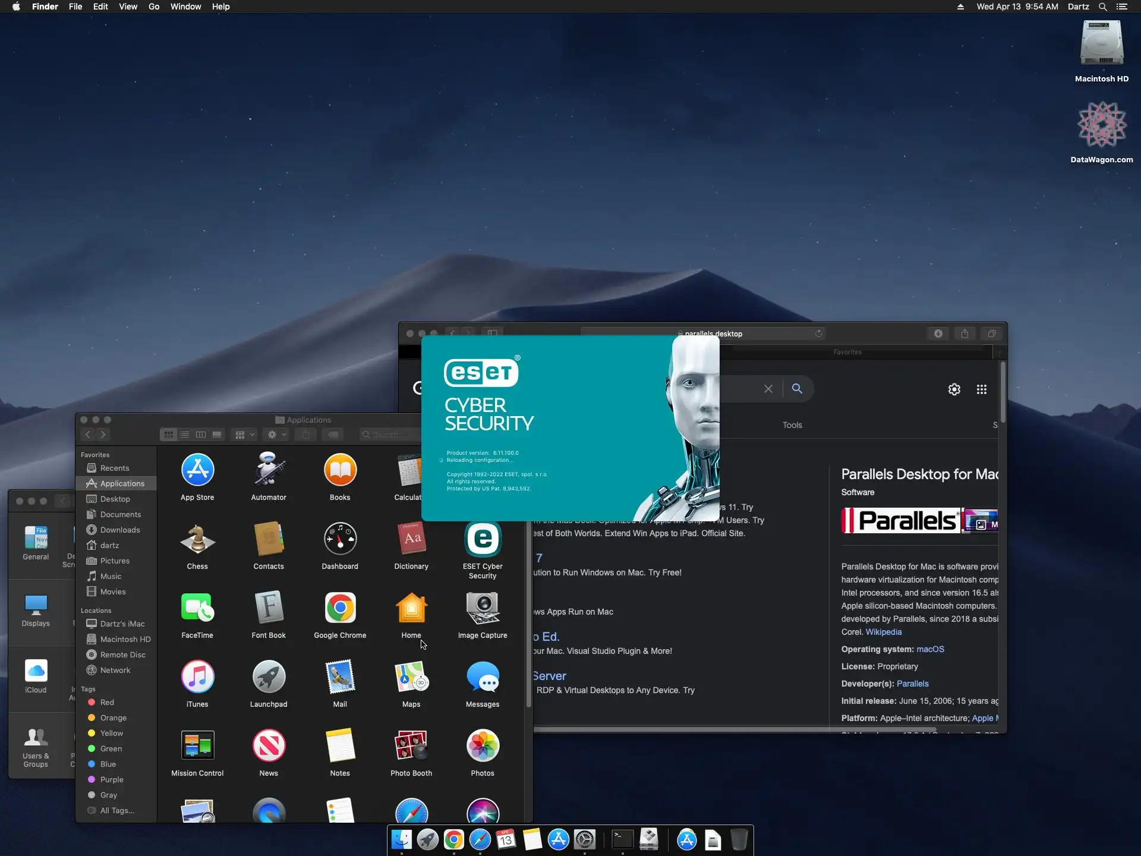Screen dimensions: 1141x856
Task: Open the Photo Booth app icon
Action: [411, 746]
